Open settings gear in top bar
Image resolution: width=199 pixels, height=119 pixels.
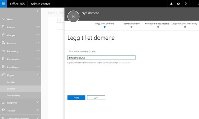[179, 4]
